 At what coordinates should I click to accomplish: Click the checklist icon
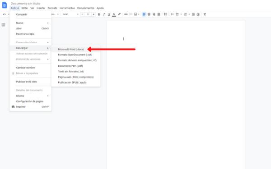pyautogui.click(x=172, y=14)
